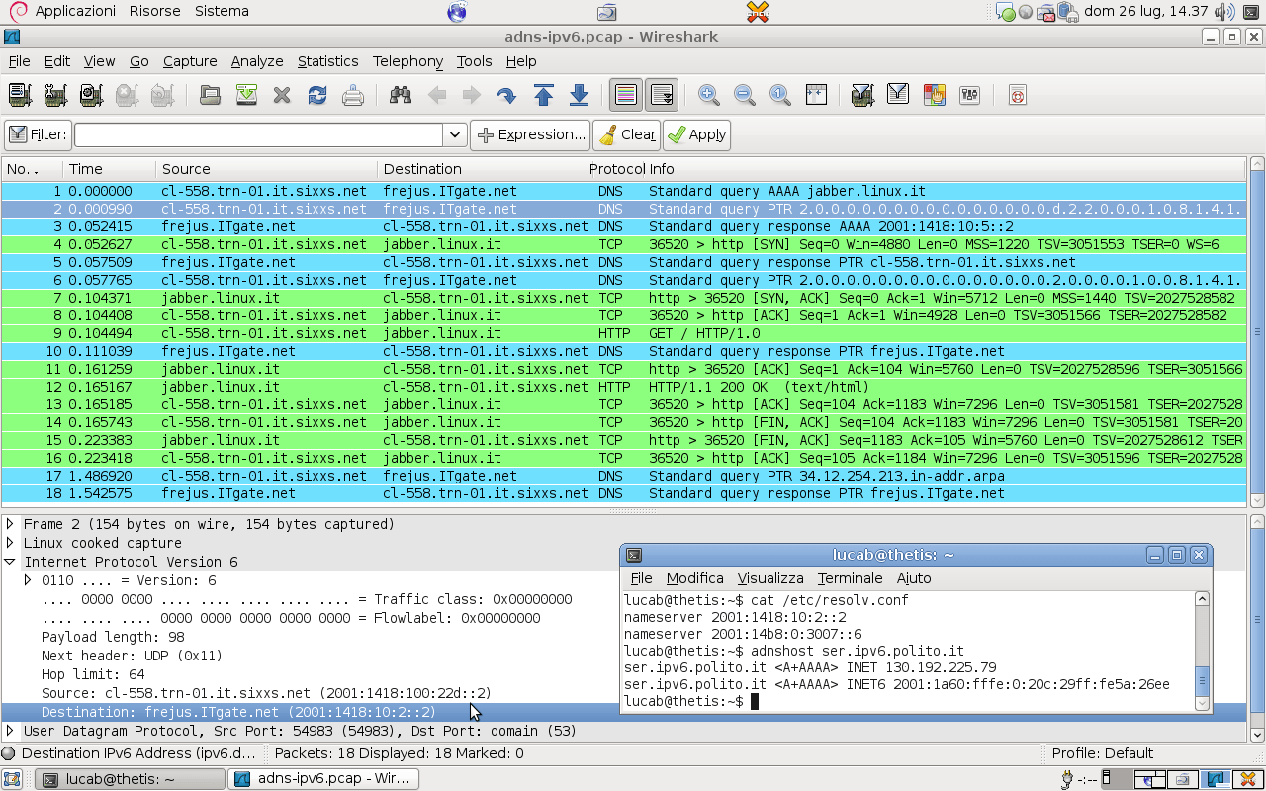Toggle auto scroll in live capture
The height and width of the screenshot is (791, 1266).
click(662, 95)
